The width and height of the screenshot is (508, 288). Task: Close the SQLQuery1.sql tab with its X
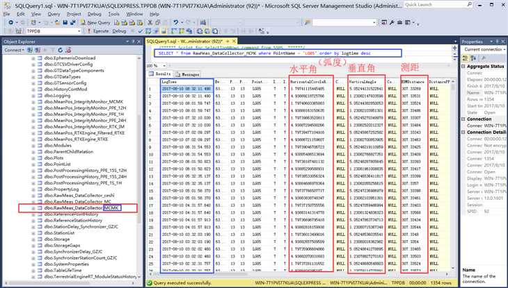pos(234,42)
